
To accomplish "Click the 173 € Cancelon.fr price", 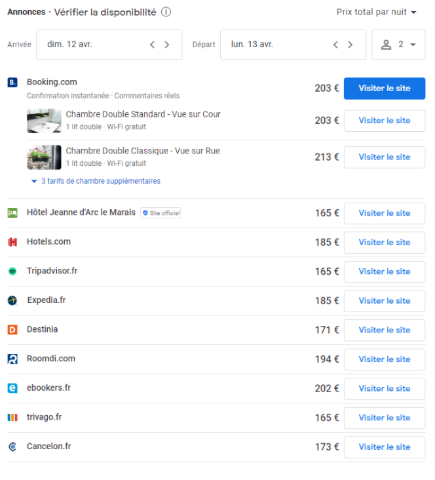I will coord(327,447).
